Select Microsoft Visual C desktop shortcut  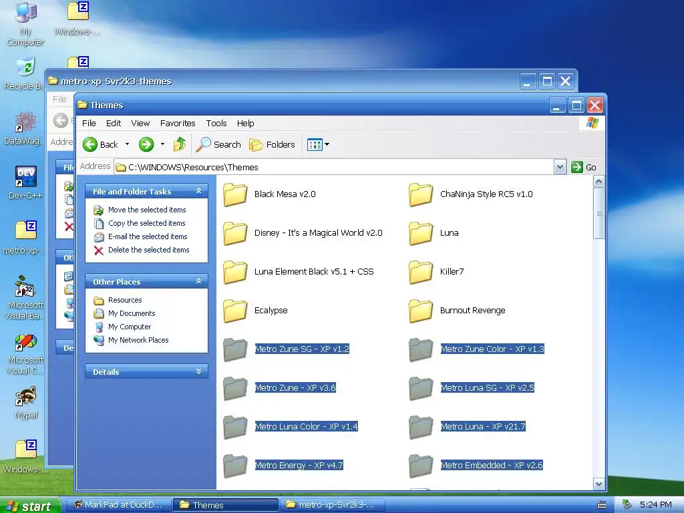pyautogui.click(x=25, y=354)
